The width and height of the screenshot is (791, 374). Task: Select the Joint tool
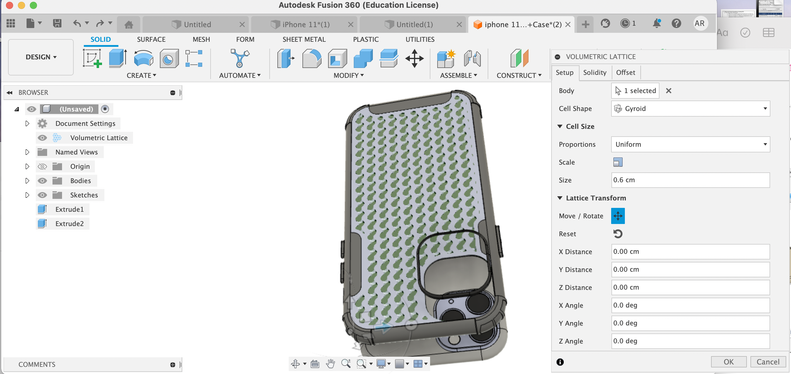click(472, 58)
